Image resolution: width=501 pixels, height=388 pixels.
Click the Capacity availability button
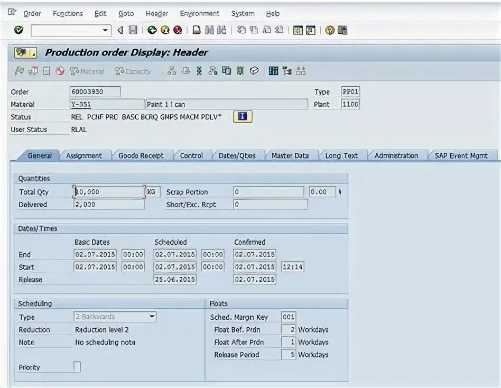133,71
